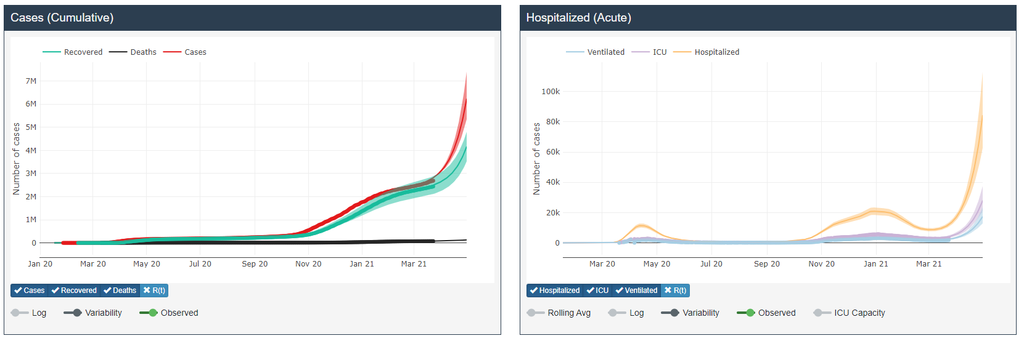Screen dimensions: 1024x341
Task: Toggle the Ventilated series button
Action: coord(636,291)
